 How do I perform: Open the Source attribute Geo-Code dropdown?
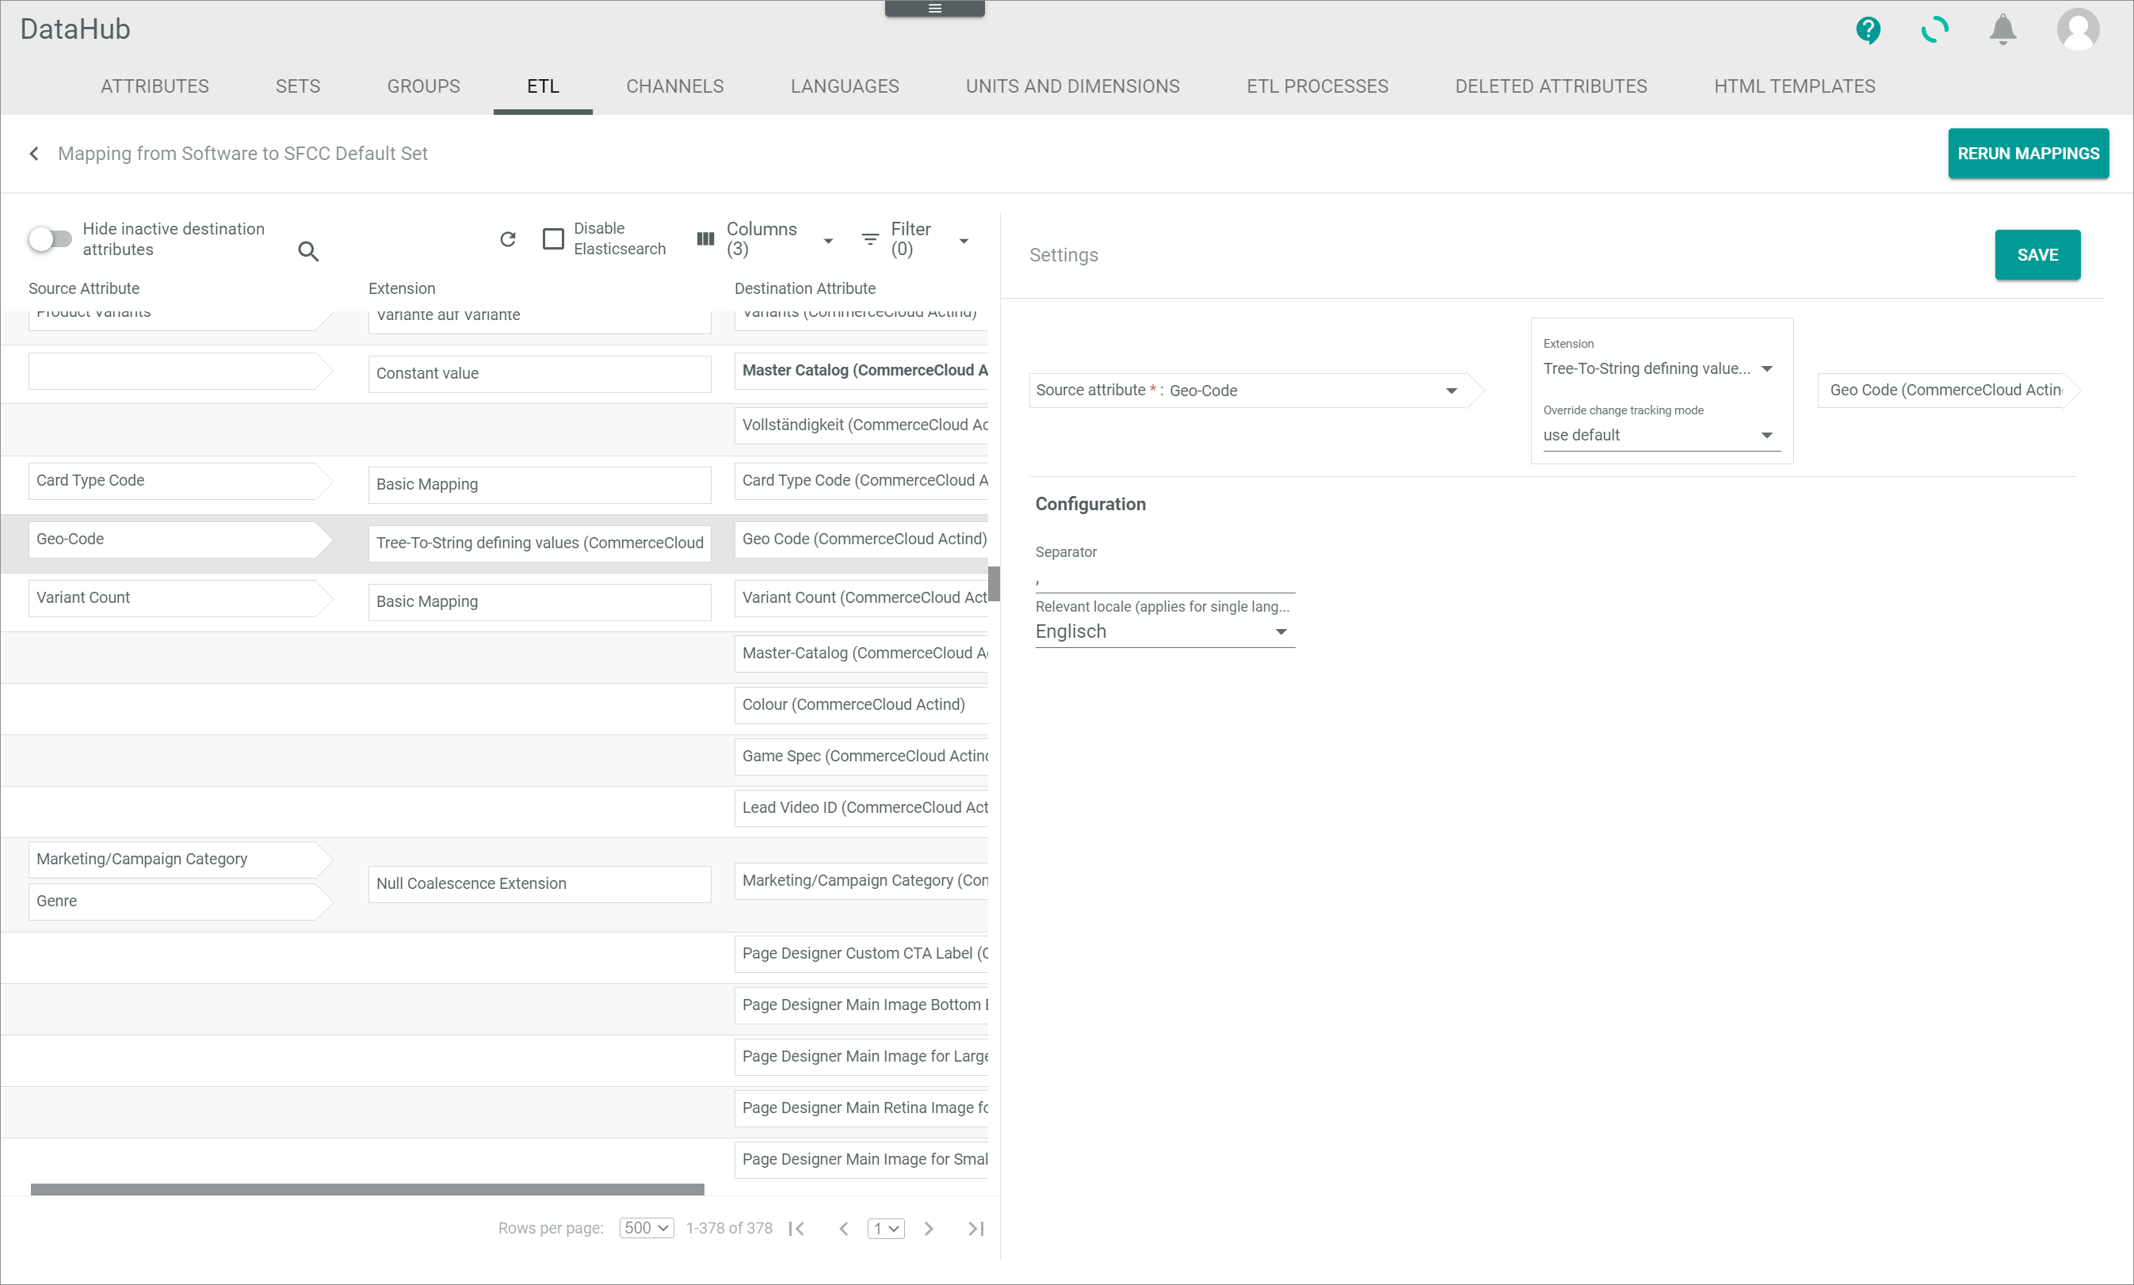coord(1452,391)
